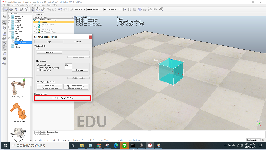Start the simulation with the play button
The height and width of the screenshot is (150, 266).
point(124,9)
